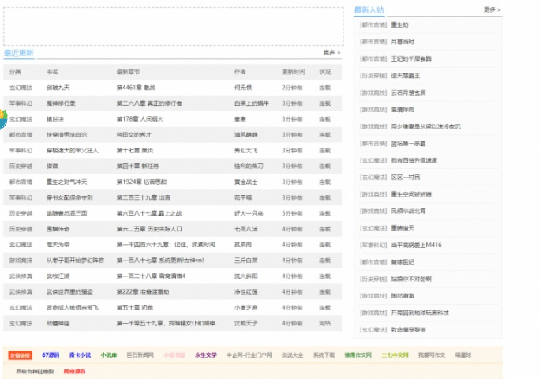Open the book 快穿渣男洗白论
The width and height of the screenshot is (558, 379).
coord(66,134)
